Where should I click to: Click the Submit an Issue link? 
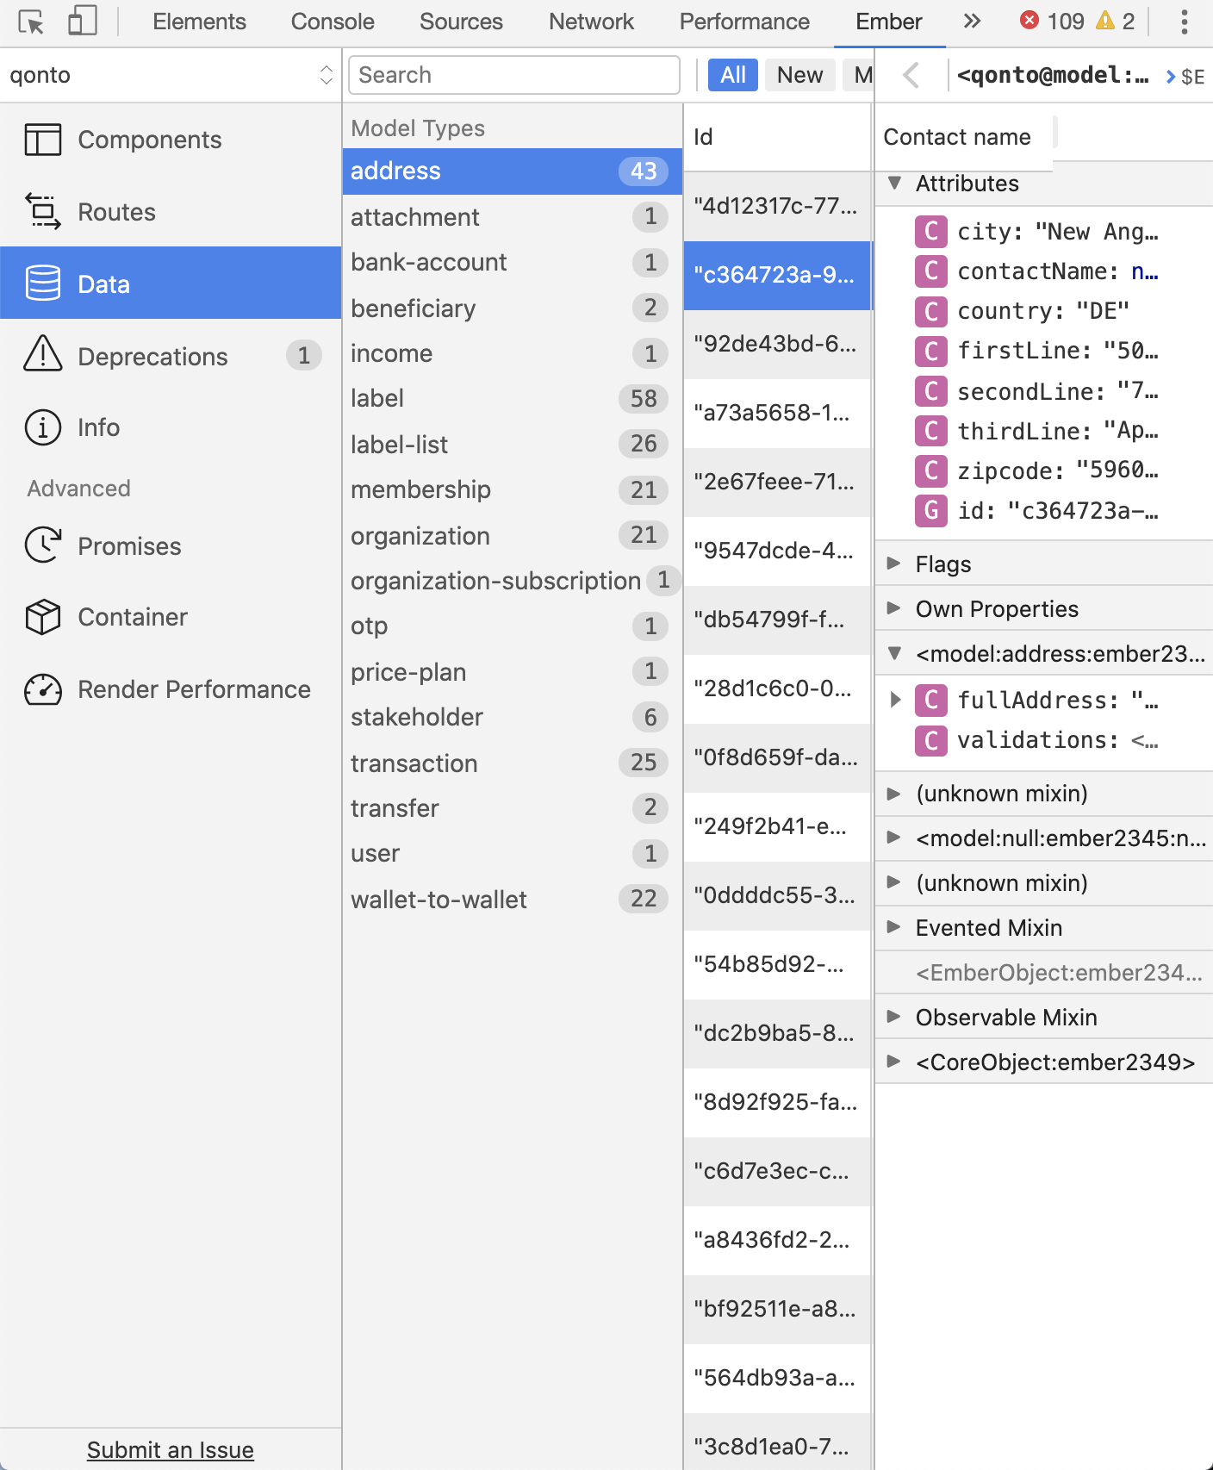(171, 1450)
